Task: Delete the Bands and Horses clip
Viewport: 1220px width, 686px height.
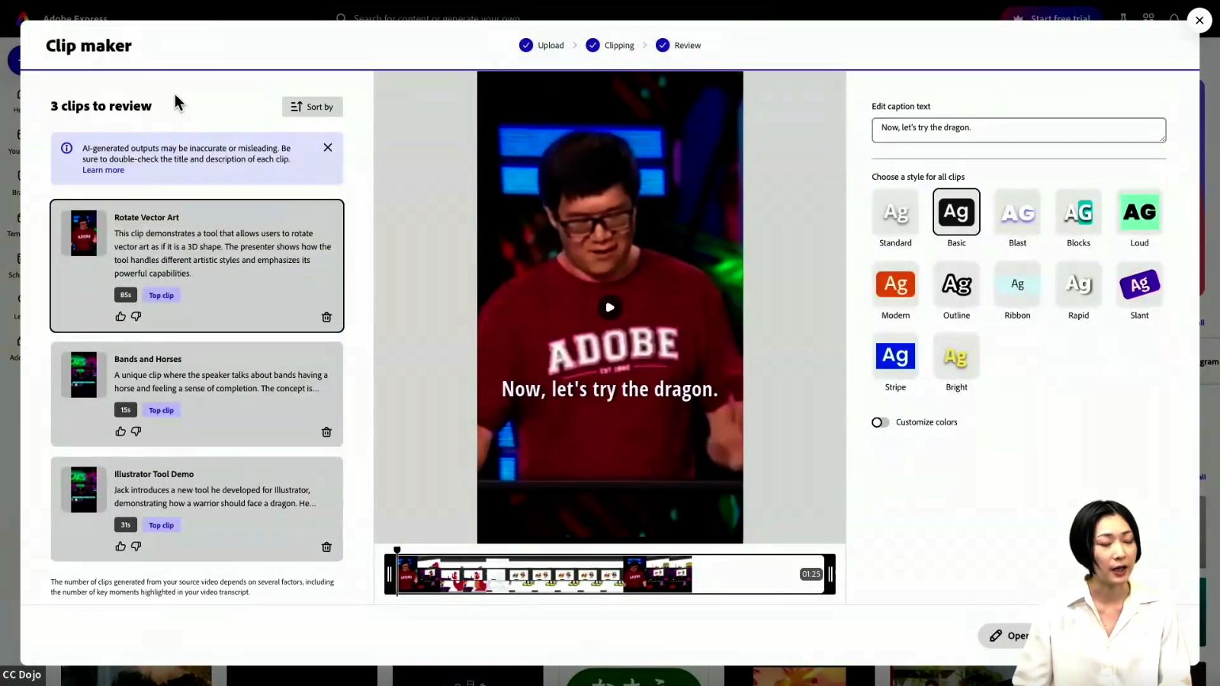Action: point(326,432)
